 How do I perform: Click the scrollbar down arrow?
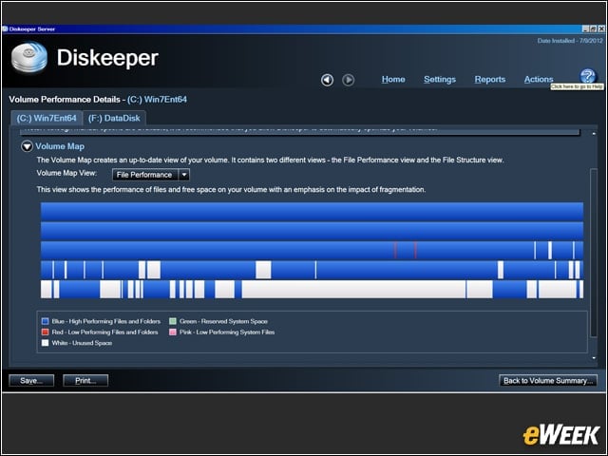click(x=594, y=357)
